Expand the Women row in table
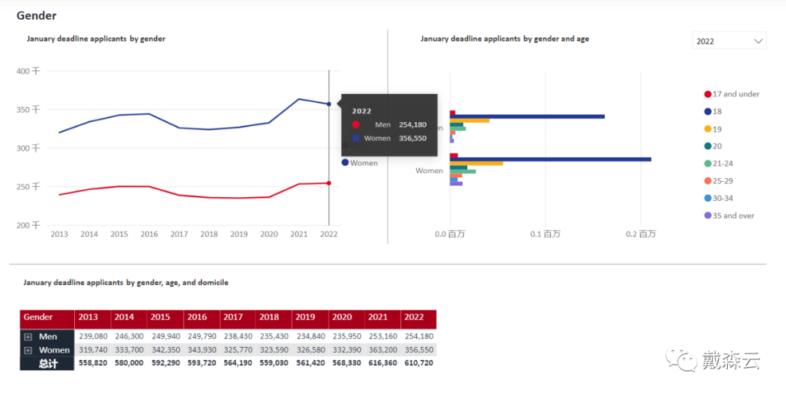 click(28, 350)
